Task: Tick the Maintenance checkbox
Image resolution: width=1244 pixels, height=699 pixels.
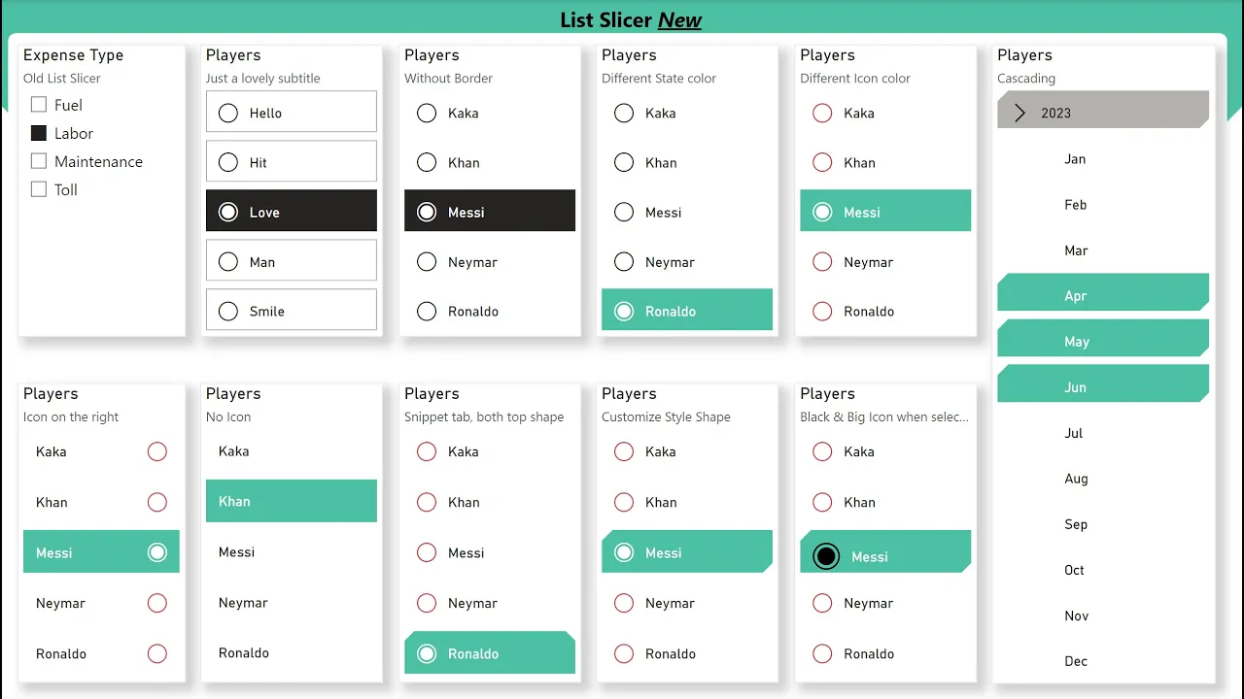Action: [39, 161]
